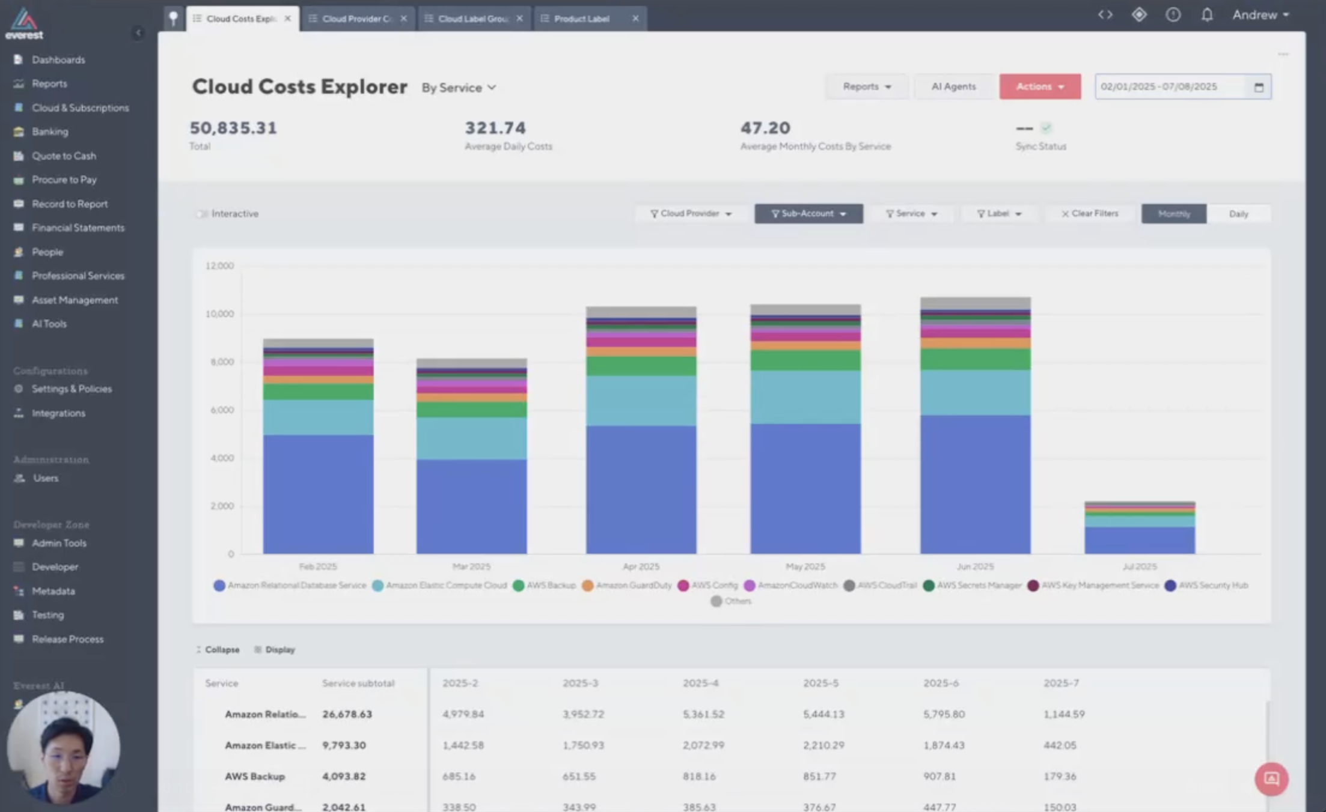The width and height of the screenshot is (1326, 812).
Task: Collapse the sidebar with the arrow icon
Action: coord(138,32)
